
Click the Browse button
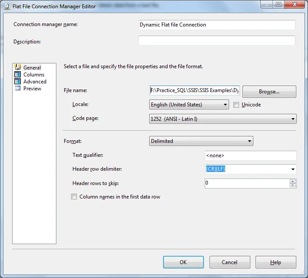tap(269, 92)
